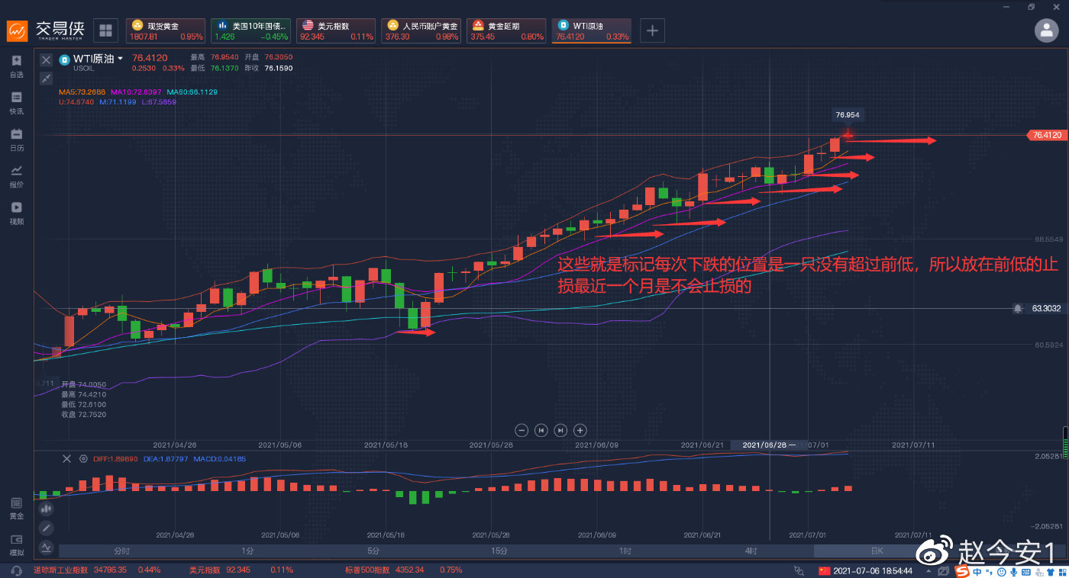The height and width of the screenshot is (578, 1069).
Task: Close the MACD indicator panel
Action: tap(66, 458)
